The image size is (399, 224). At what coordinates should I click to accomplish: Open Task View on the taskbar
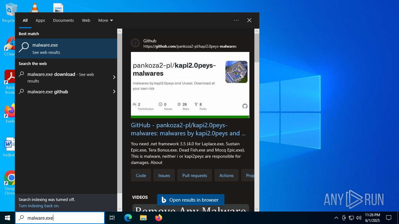112,218
